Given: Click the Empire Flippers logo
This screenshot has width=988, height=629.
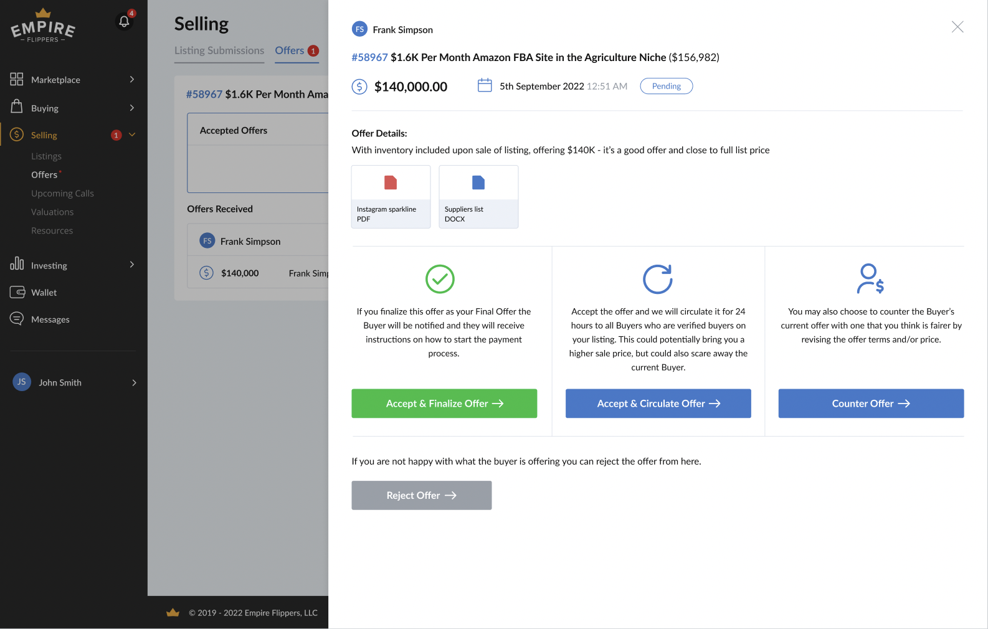Looking at the screenshot, I should (43, 27).
